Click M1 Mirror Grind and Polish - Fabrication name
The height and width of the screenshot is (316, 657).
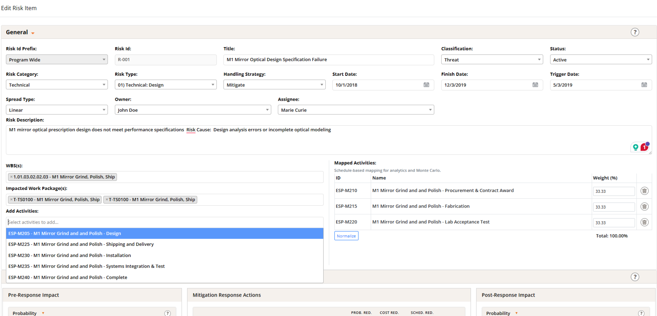pyautogui.click(x=421, y=206)
